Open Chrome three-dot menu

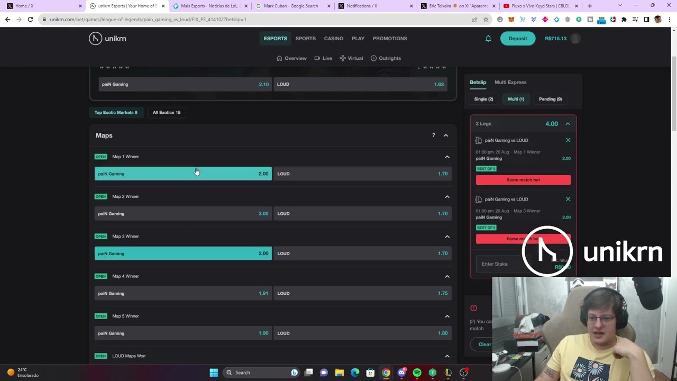669,20
